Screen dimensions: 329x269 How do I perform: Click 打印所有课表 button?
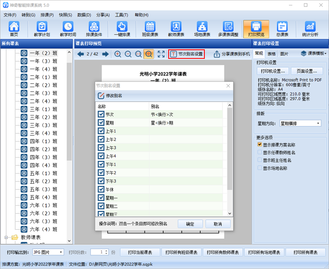click(305, 252)
